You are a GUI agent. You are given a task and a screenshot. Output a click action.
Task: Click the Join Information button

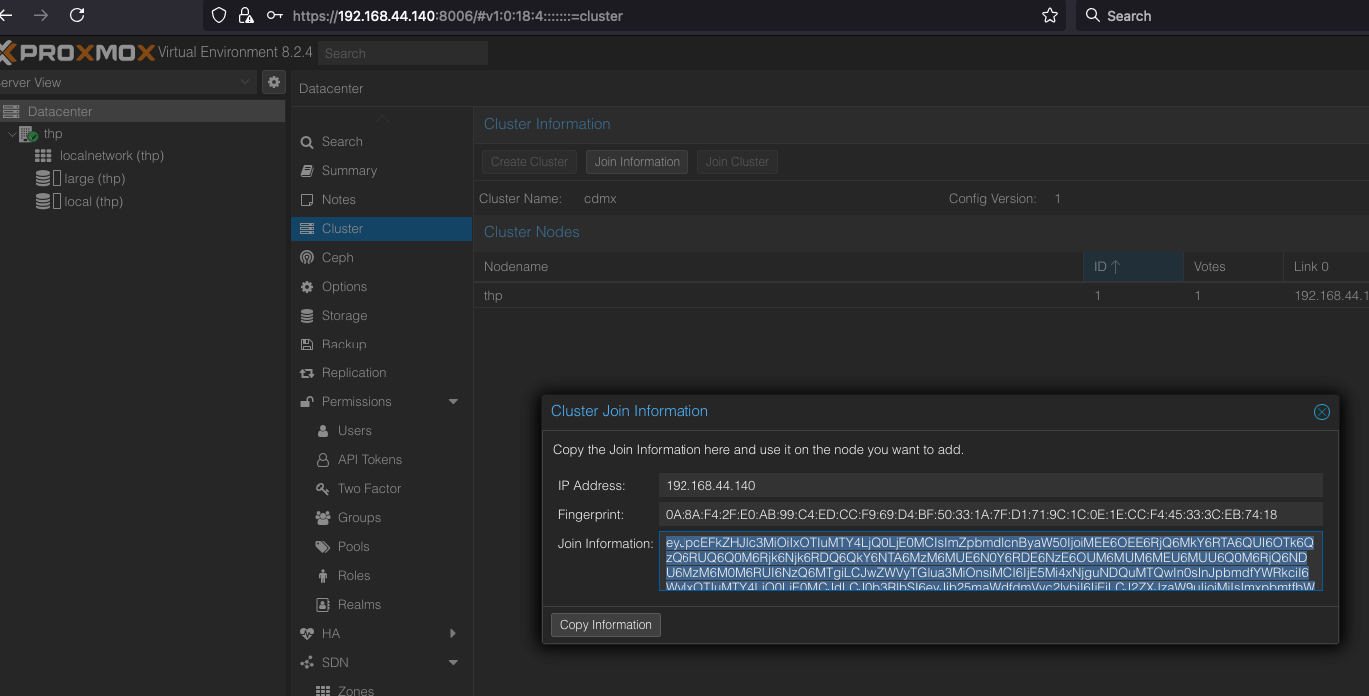tap(637, 162)
